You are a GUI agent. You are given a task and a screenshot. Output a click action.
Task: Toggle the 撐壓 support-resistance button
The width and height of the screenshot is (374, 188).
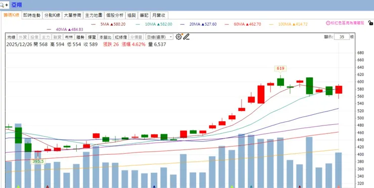tap(92, 37)
